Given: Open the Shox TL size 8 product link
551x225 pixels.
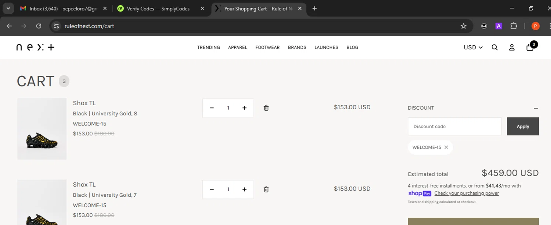Looking at the screenshot, I should 84,103.
